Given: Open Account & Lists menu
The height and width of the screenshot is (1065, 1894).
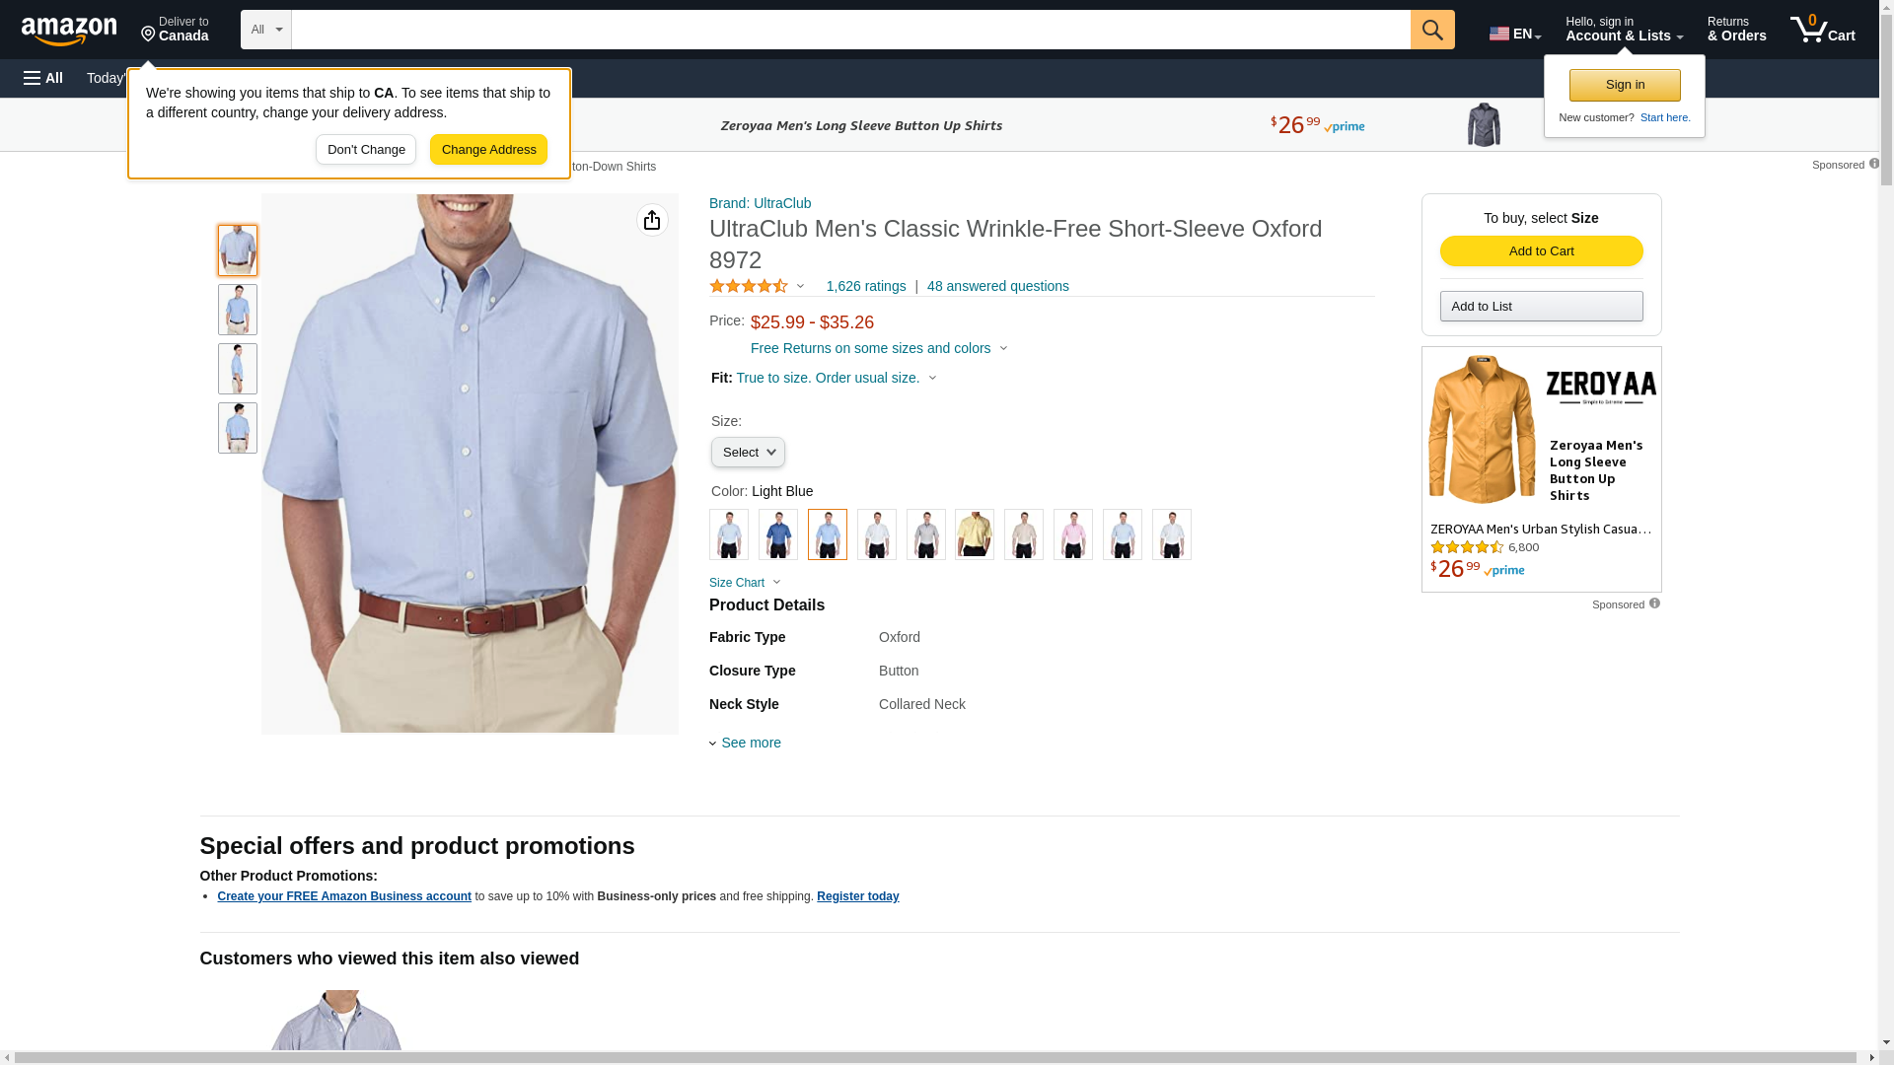Looking at the screenshot, I should (x=1624, y=30).
